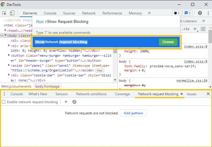Open the drawer's three-dot more tools menu
Image resolution: width=212 pixels, height=147 pixels.
4,94
